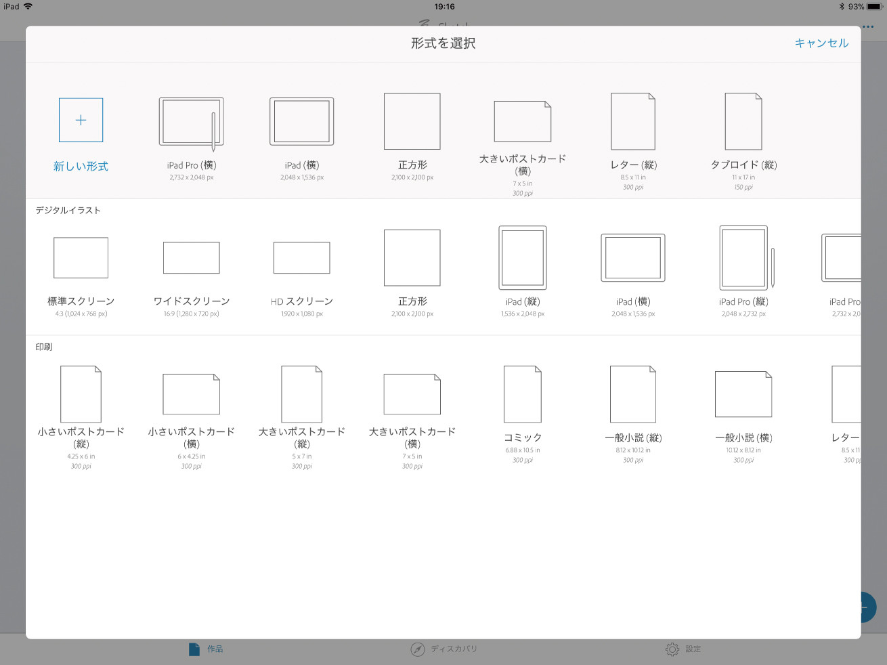The image size is (887, 665).
Task: Tap the 印刷 section header
Action: tap(44, 347)
